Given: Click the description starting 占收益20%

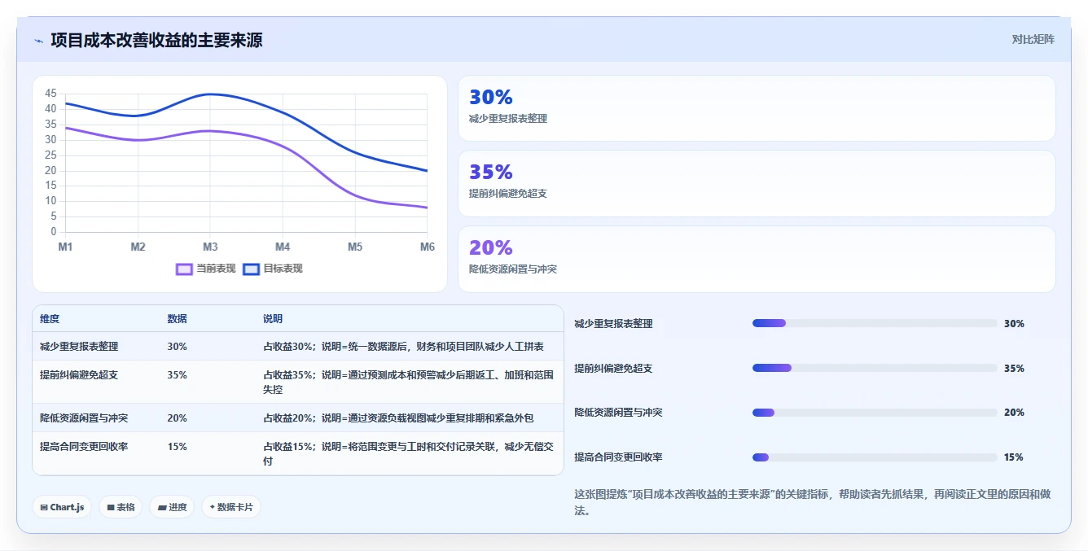Looking at the screenshot, I should [x=398, y=418].
